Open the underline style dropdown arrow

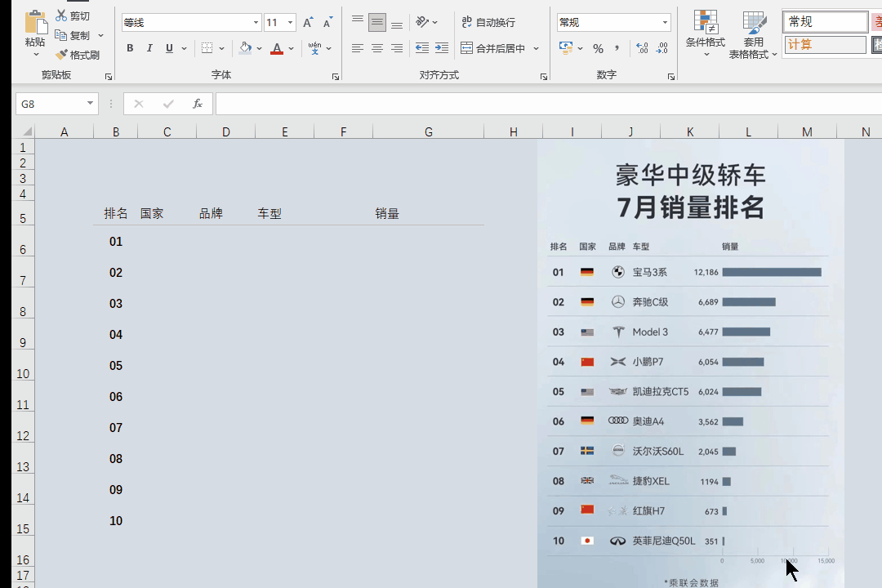tap(184, 48)
